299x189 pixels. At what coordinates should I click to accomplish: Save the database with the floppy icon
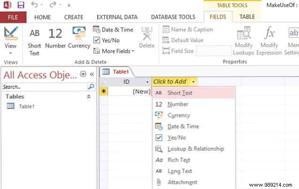[x=21, y=5]
